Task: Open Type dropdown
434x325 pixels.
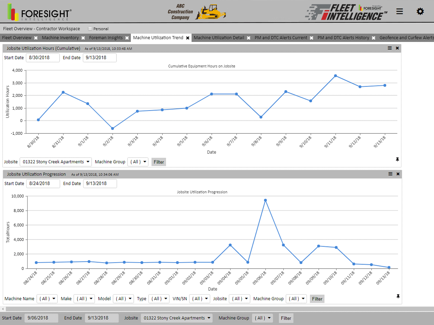Action: point(159,299)
